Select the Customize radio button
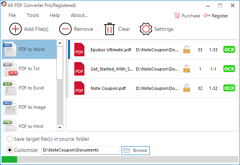Image resolution: width=240 pixels, height=165 pixels. (10, 150)
